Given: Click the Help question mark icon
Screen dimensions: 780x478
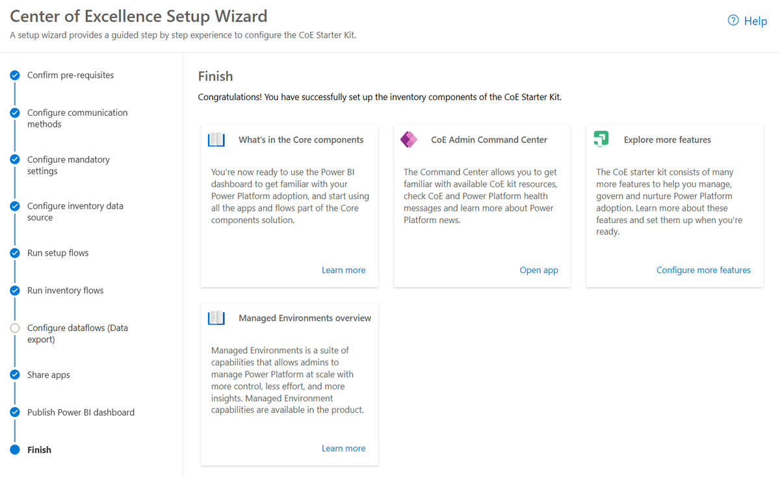Looking at the screenshot, I should coord(733,21).
